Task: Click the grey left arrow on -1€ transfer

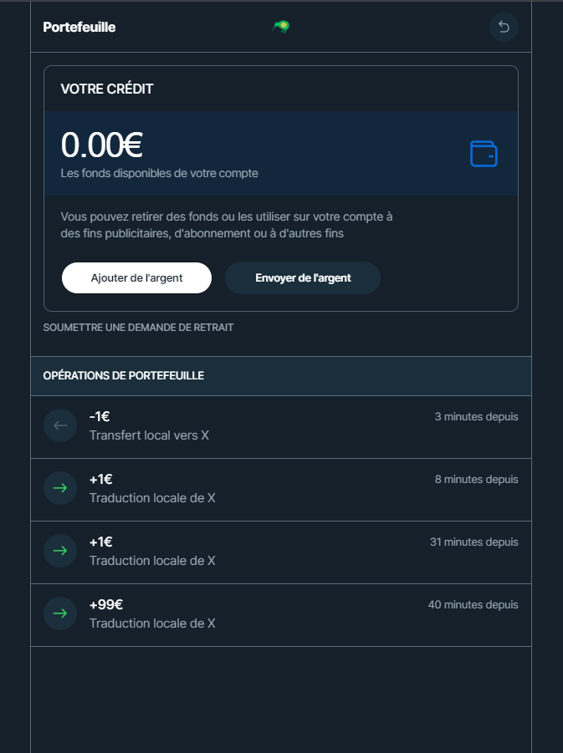Action: [60, 425]
